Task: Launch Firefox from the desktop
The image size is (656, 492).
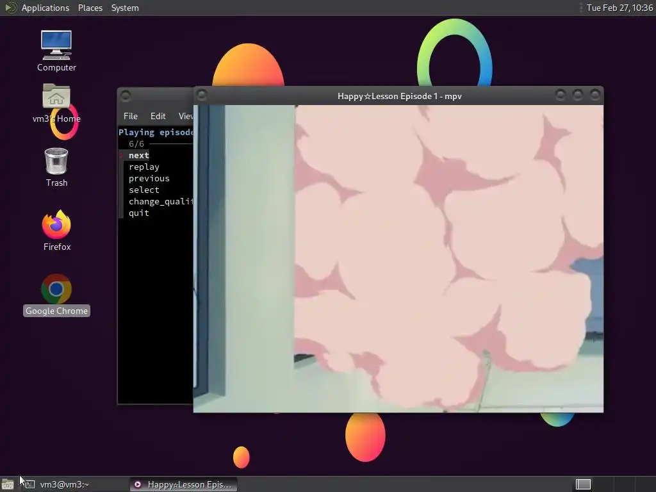Action: coord(56,230)
